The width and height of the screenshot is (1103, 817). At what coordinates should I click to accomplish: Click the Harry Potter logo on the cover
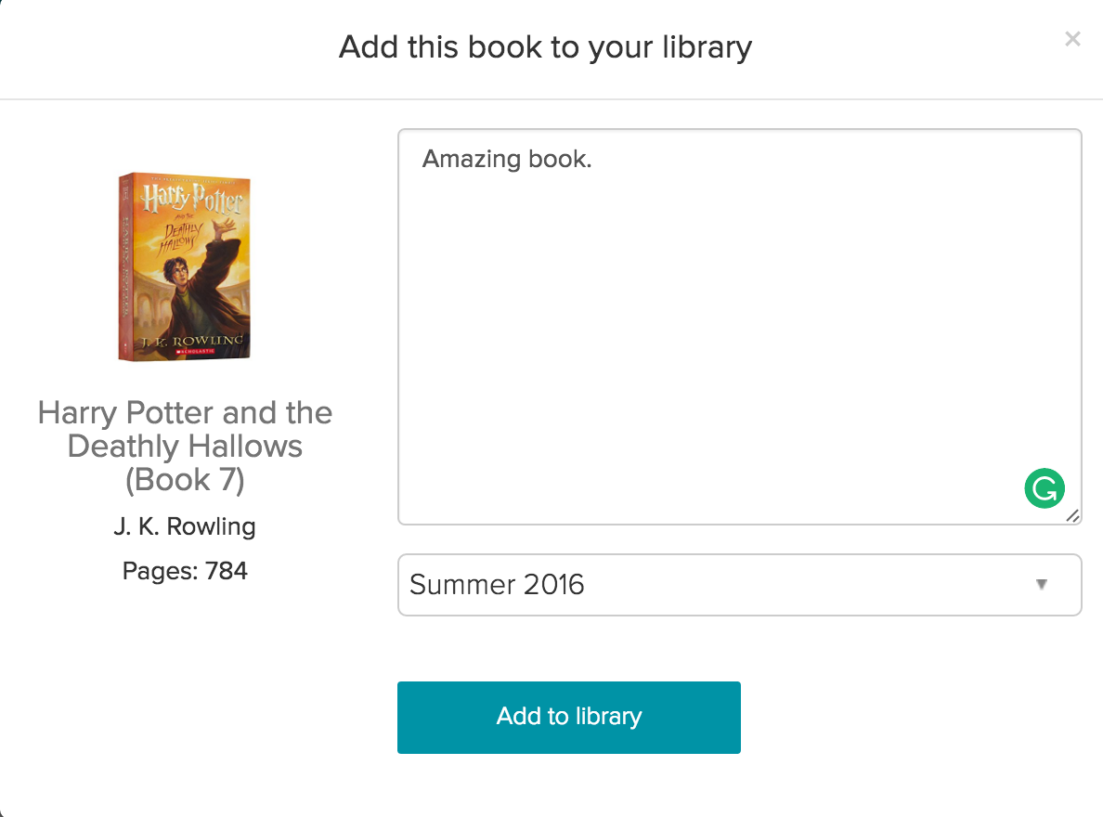192,198
